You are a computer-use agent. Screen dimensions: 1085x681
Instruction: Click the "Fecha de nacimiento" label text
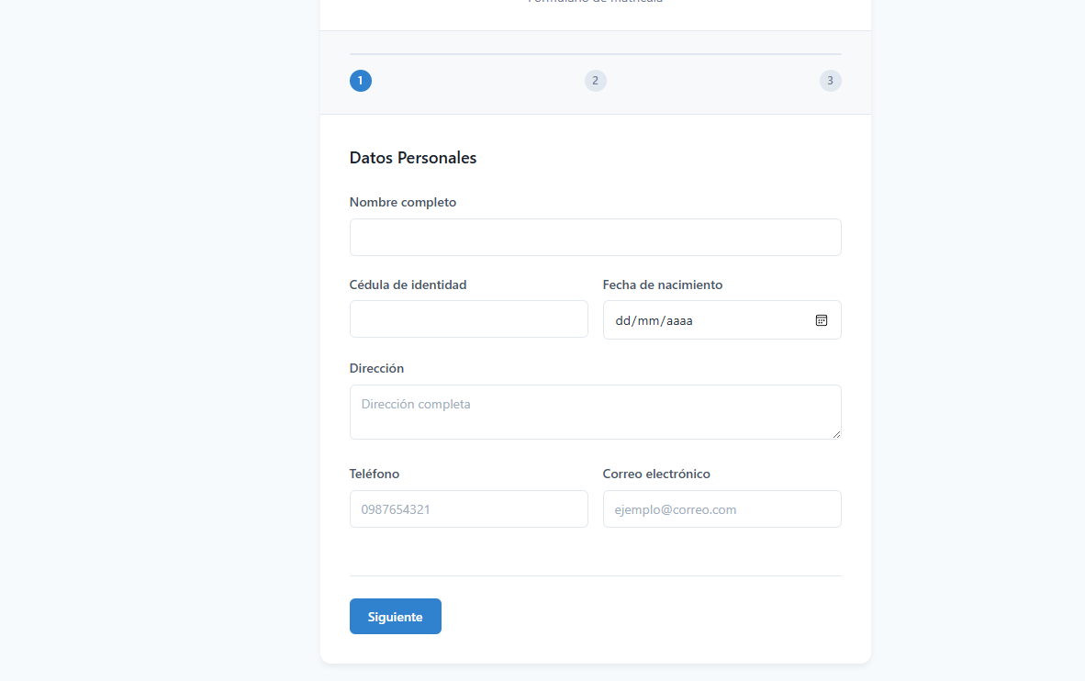coord(663,285)
